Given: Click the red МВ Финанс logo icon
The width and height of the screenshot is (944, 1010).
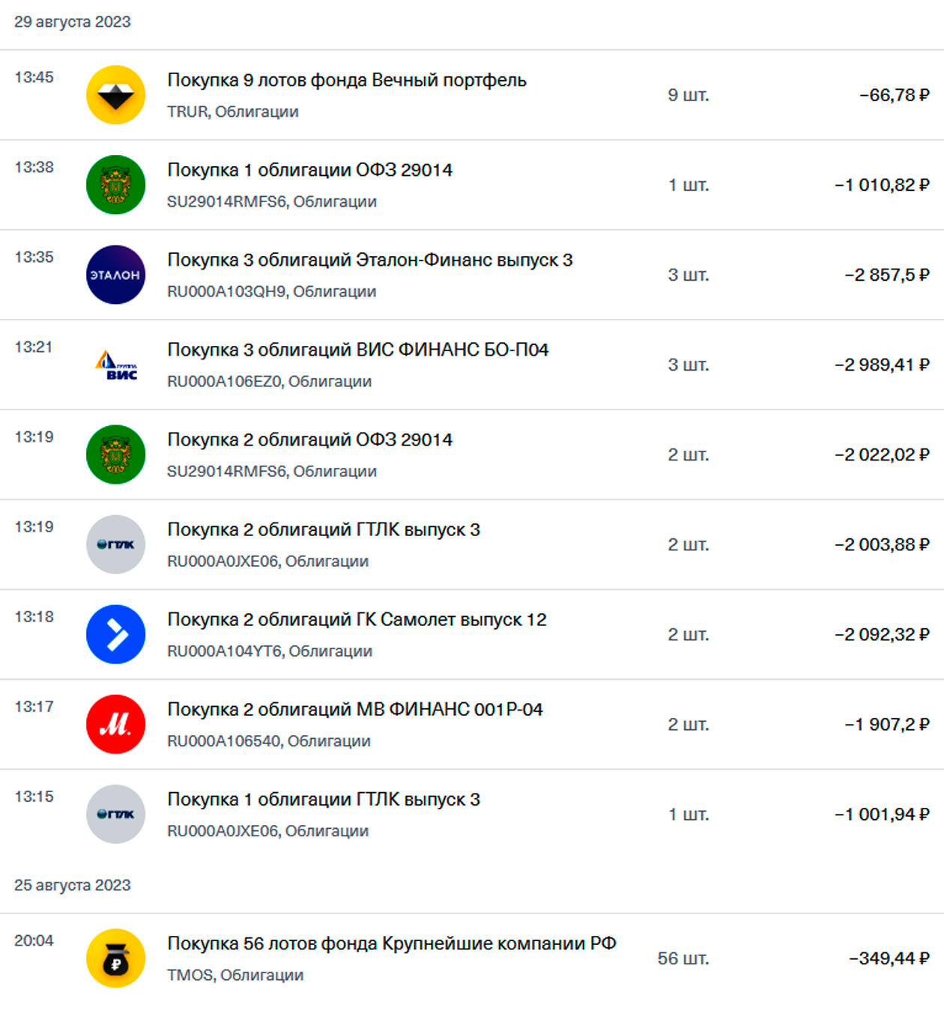Looking at the screenshot, I should click(x=115, y=724).
